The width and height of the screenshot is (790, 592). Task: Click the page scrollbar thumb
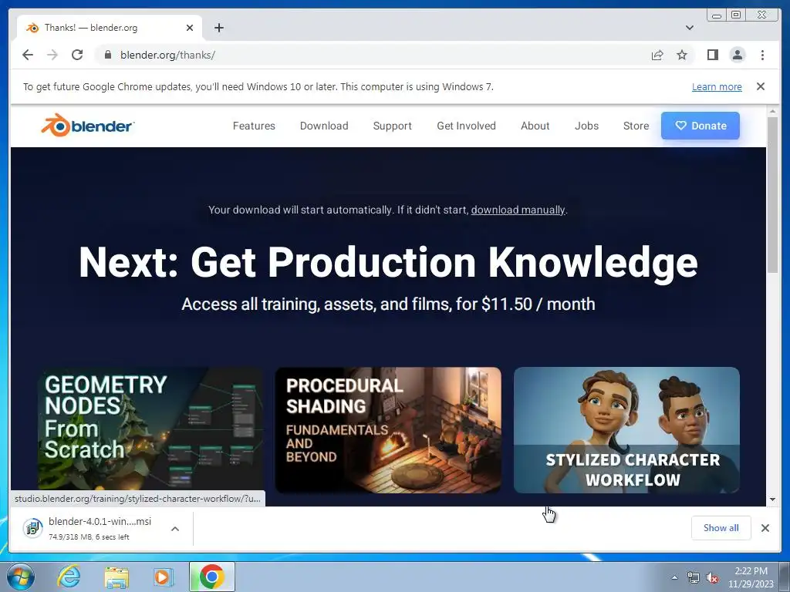point(772,195)
